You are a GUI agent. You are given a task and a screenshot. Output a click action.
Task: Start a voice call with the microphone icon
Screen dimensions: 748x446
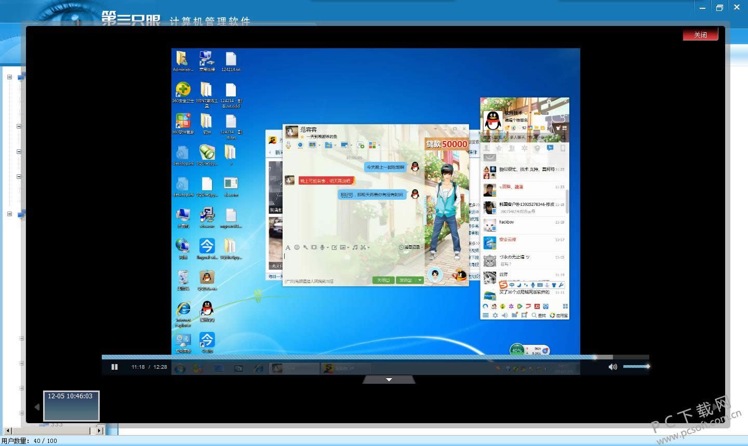click(x=288, y=145)
